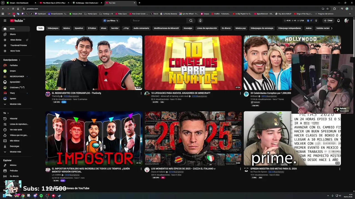
Task: Open options menu for Zazza video
Action: click(240, 169)
